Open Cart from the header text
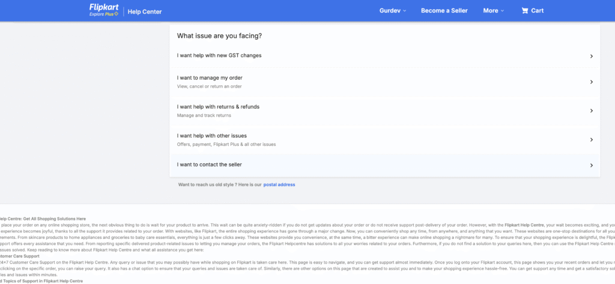Viewport: 615px width, 284px height. click(538, 11)
